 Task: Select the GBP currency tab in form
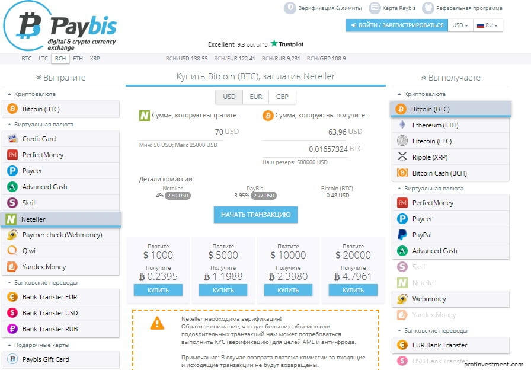282,97
